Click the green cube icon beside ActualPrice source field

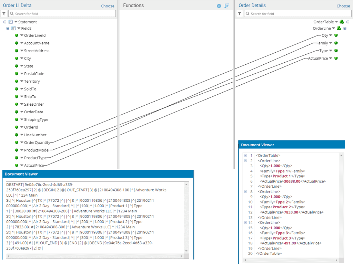coord(17,165)
